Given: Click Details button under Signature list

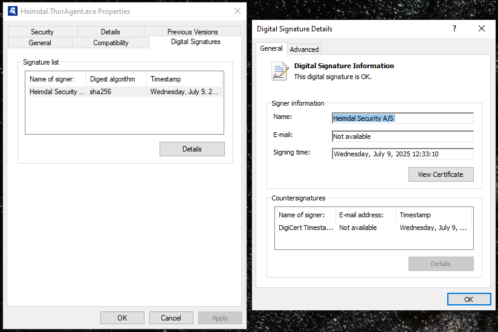Looking at the screenshot, I should 192,149.
